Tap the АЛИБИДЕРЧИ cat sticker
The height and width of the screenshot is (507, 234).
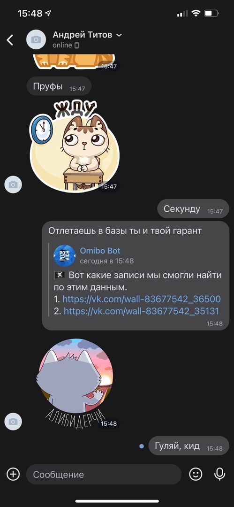coord(76,384)
